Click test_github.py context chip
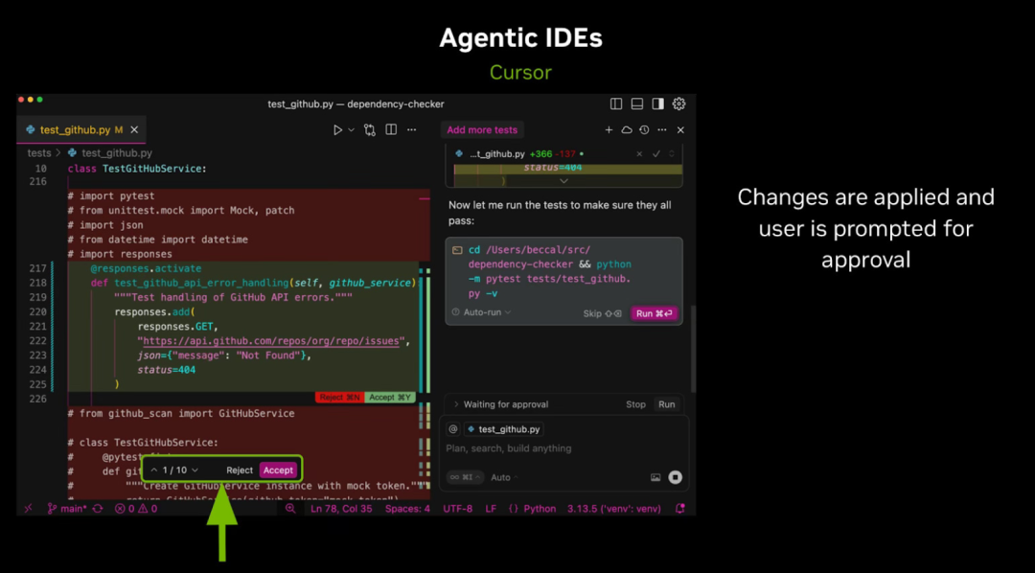Screen dimensions: 1035x573 click(504, 429)
